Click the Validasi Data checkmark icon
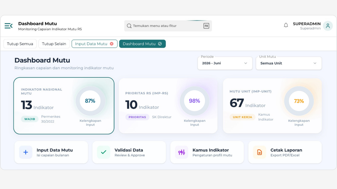This screenshot has height=189, width=337. [x=104, y=152]
